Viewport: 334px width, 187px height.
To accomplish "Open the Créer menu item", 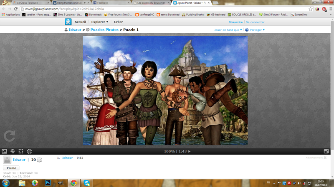I will 118,22.
